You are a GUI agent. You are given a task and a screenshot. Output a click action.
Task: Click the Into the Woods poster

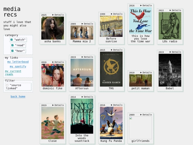click(82, 116)
